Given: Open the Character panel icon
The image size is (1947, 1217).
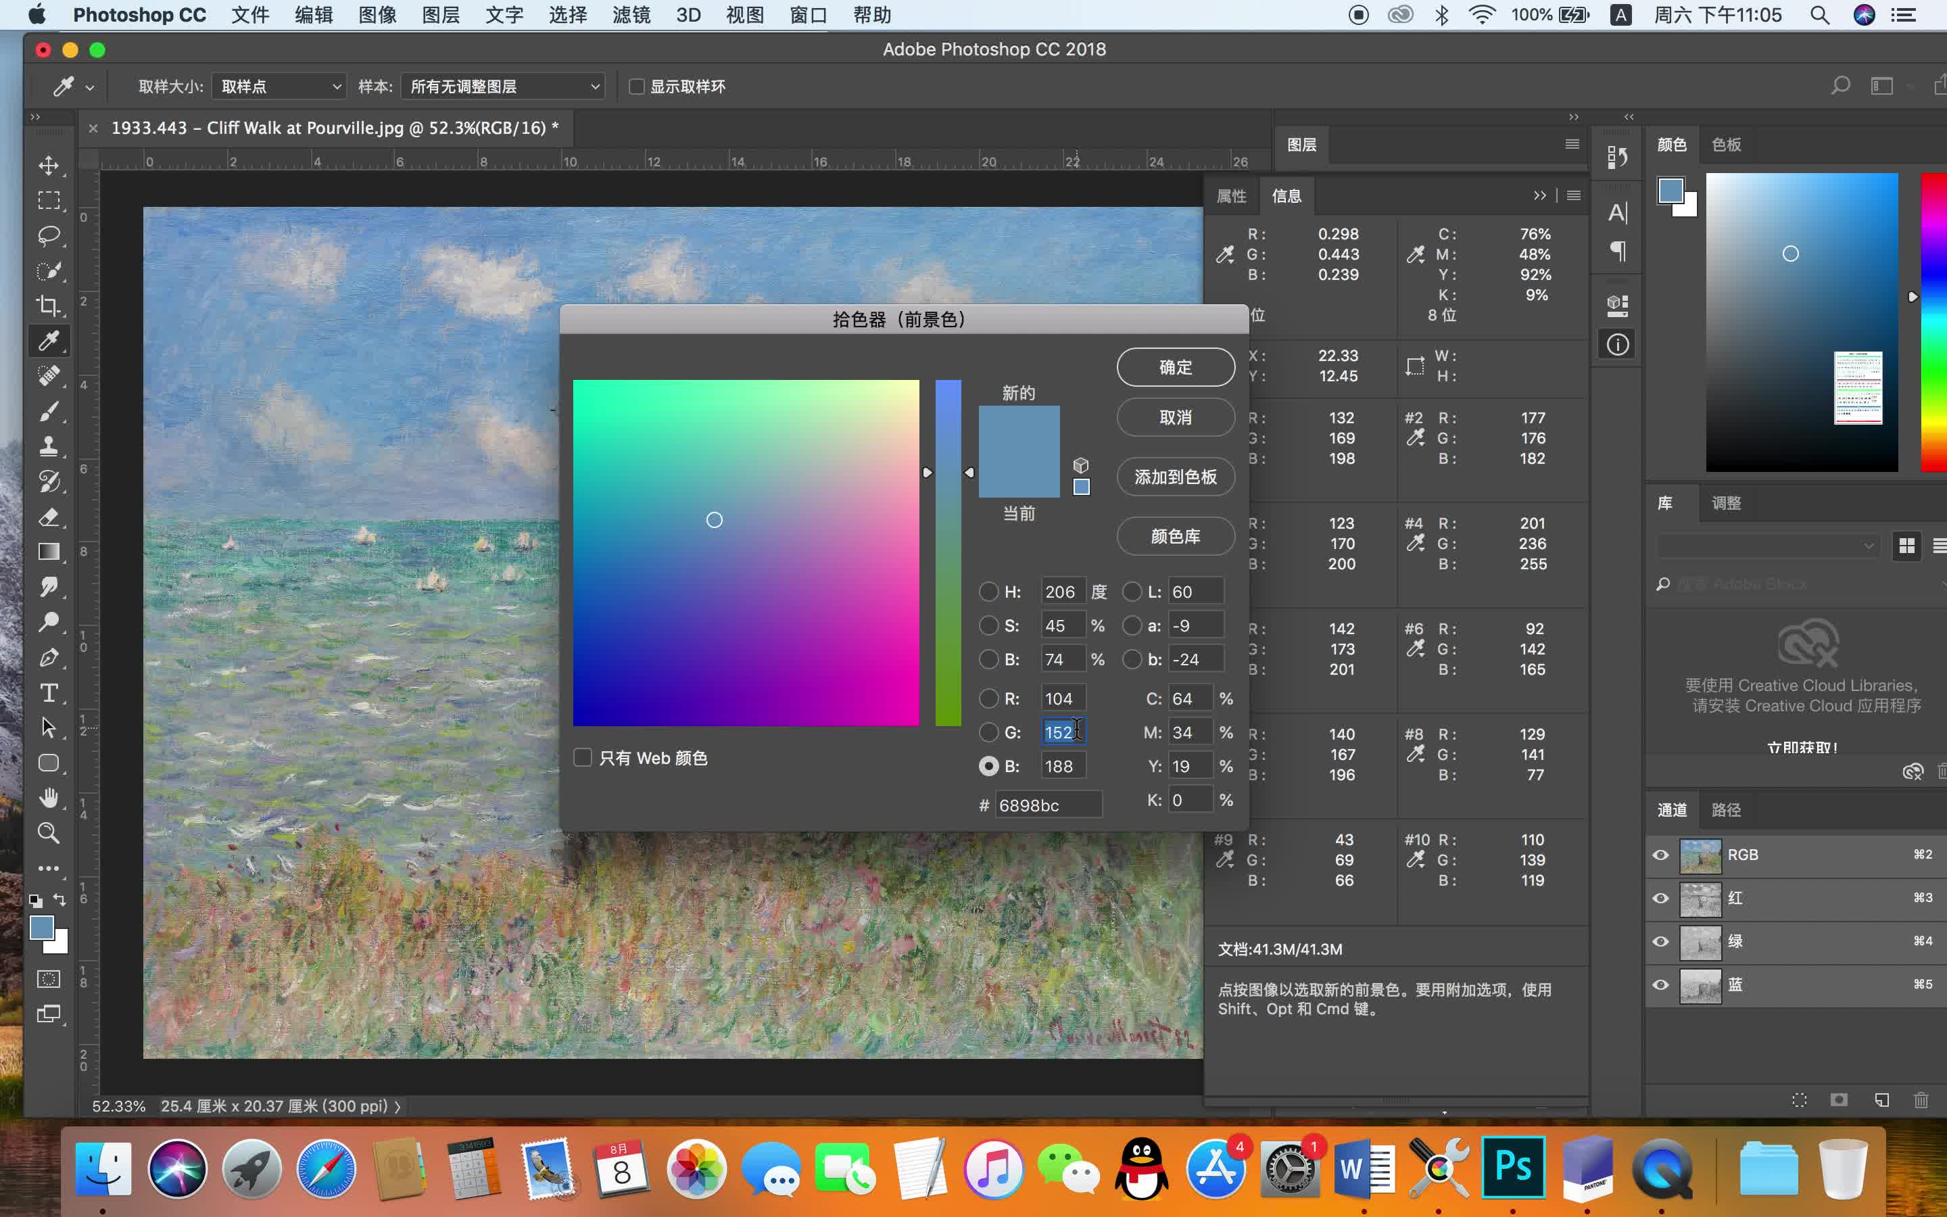Looking at the screenshot, I should (x=1618, y=212).
